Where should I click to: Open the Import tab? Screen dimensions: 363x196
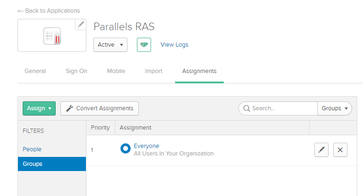click(153, 71)
